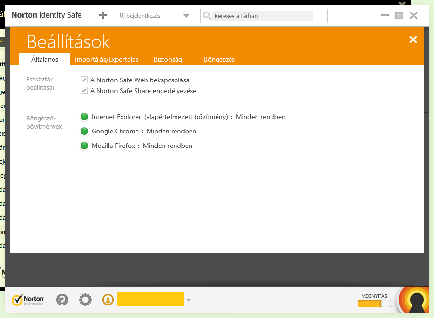The width and height of the screenshot is (434, 318).
Task: Open help via the question mark icon
Action: tap(62, 300)
